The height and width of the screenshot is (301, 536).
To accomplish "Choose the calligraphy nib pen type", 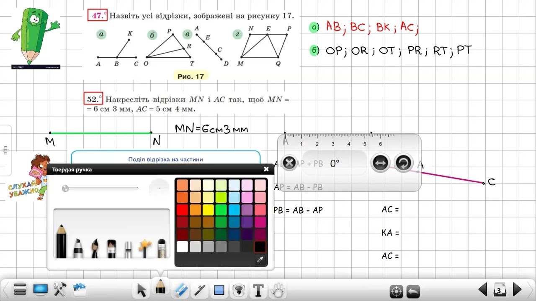I will coord(95,247).
